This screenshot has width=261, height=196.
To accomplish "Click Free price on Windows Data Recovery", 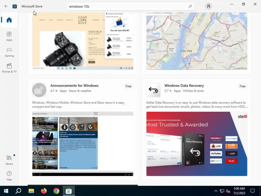I will (242, 86).
